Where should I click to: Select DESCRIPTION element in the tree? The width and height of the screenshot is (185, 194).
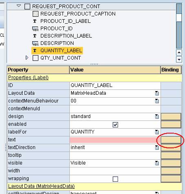pyautogui.click(x=57, y=43)
